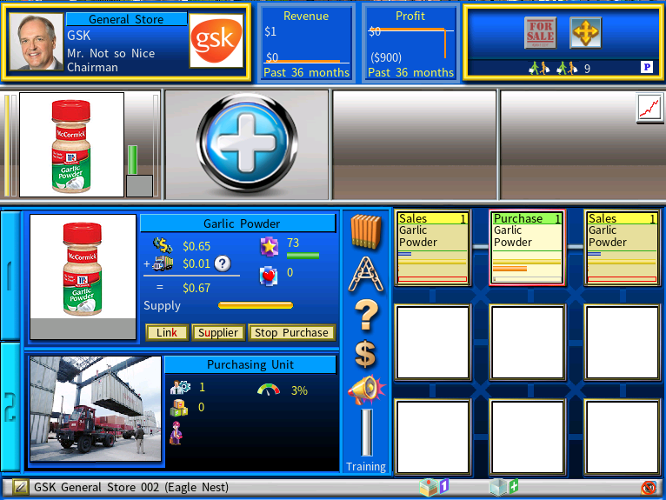Viewport: 666px width, 500px height.
Task: Select the Purchase Garlic Powder unit
Action: 527,248
